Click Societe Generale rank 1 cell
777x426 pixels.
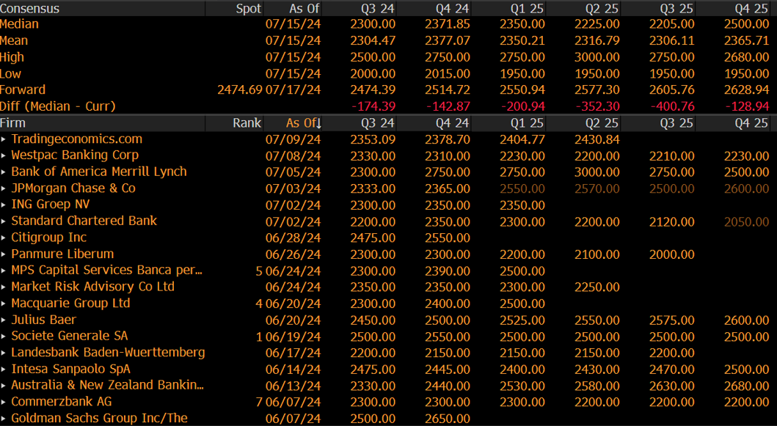coord(259,337)
